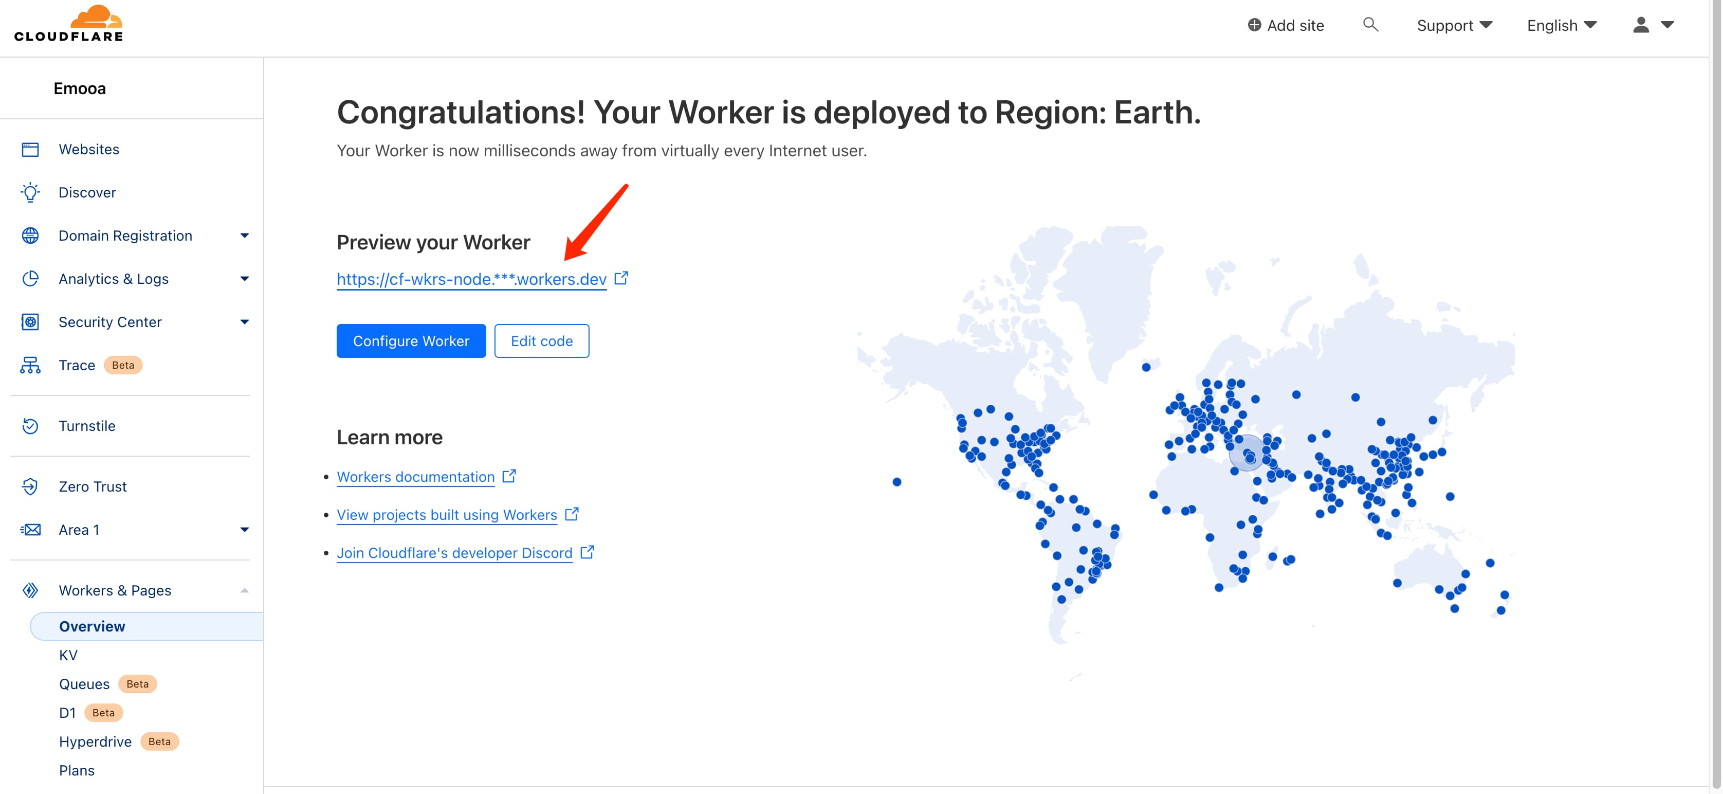
Task: Open KV under Workers & Pages
Action: pyautogui.click(x=68, y=655)
